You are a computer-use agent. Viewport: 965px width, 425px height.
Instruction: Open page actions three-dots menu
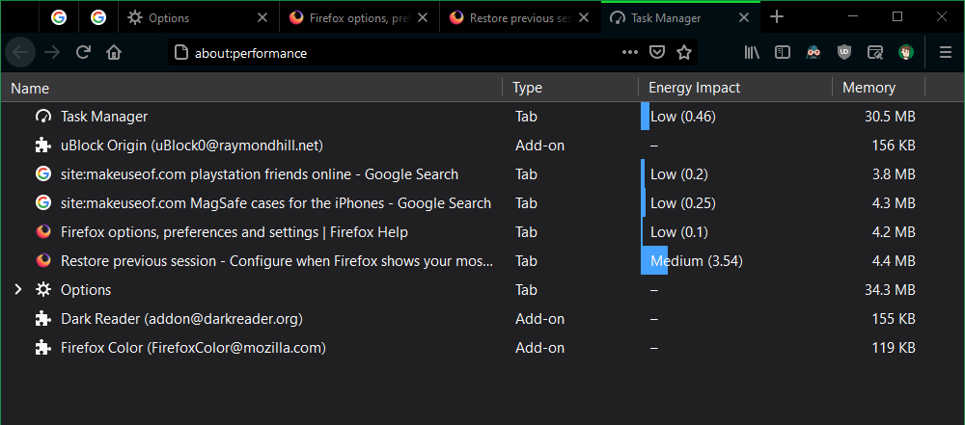point(629,53)
